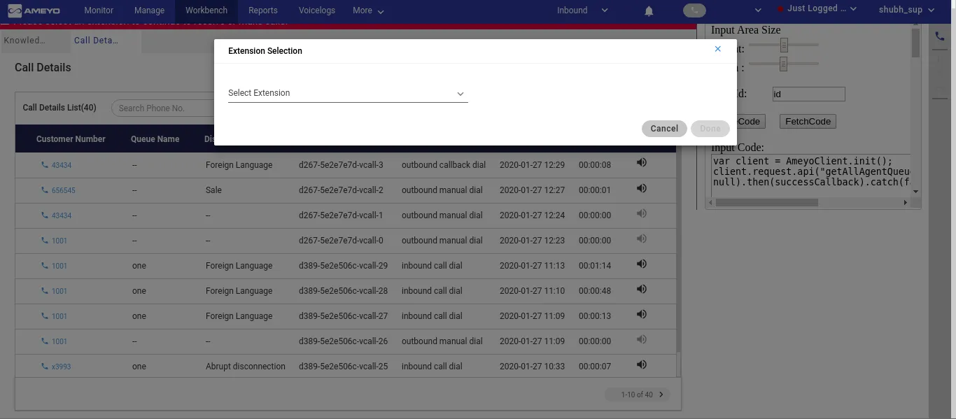
Task: Open the phone icon in right sidebar
Action: [x=939, y=36]
